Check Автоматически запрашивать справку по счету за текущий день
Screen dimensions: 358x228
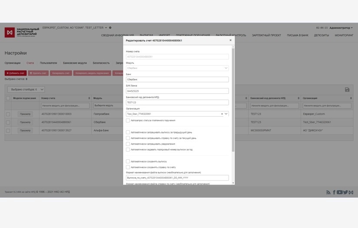pyautogui.click(x=128, y=138)
